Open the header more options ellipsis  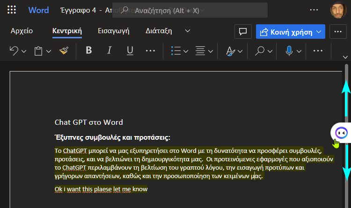pos(314,10)
